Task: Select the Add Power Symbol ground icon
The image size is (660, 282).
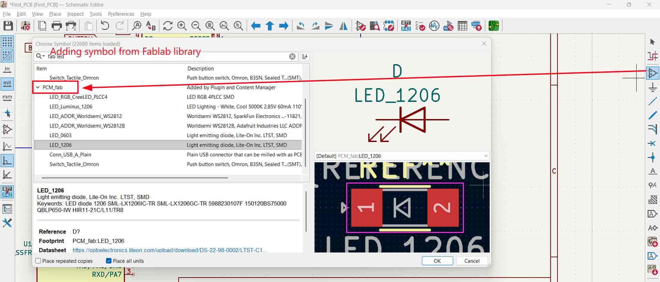Action: pyautogui.click(x=652, y=87)
